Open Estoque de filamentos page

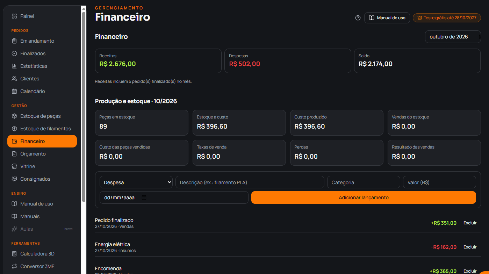point(42,129)
